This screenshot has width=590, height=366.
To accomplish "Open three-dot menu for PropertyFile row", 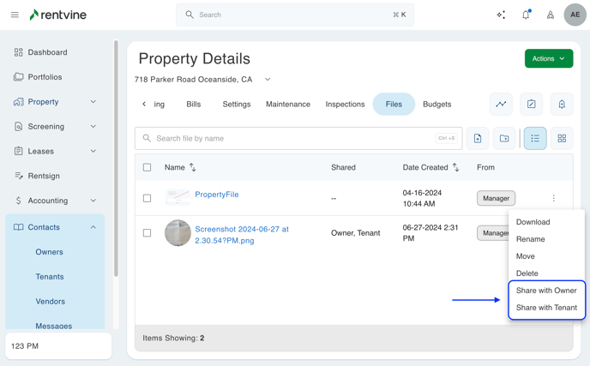I will point(553,198).
